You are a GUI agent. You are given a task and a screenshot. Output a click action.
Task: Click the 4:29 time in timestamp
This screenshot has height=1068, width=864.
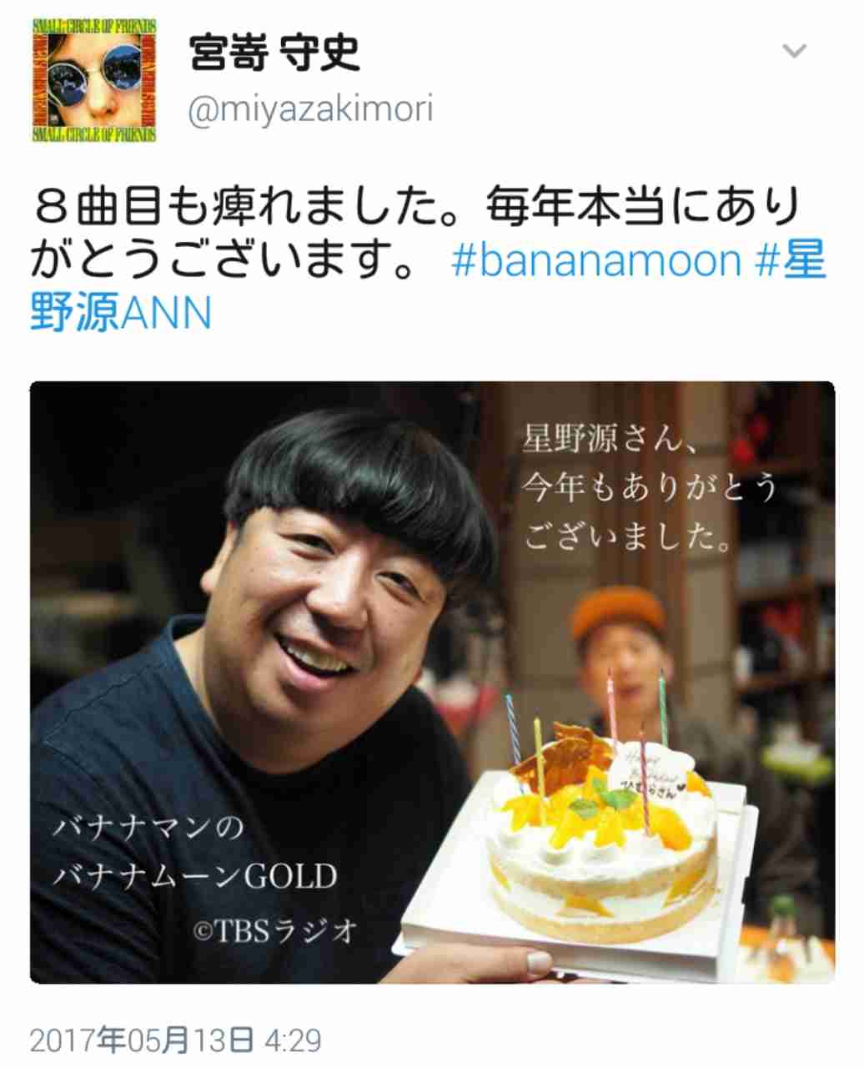pyautogui.click(x=293, y=1040)
